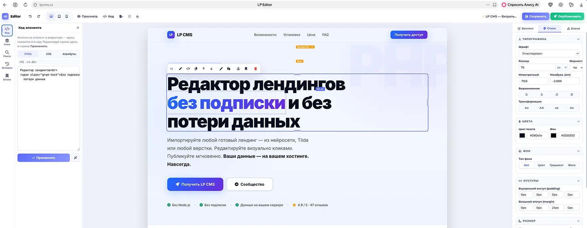
Task: Click the pencil edit icon in the floating toolbar
Action: click(x=180, y=69)
